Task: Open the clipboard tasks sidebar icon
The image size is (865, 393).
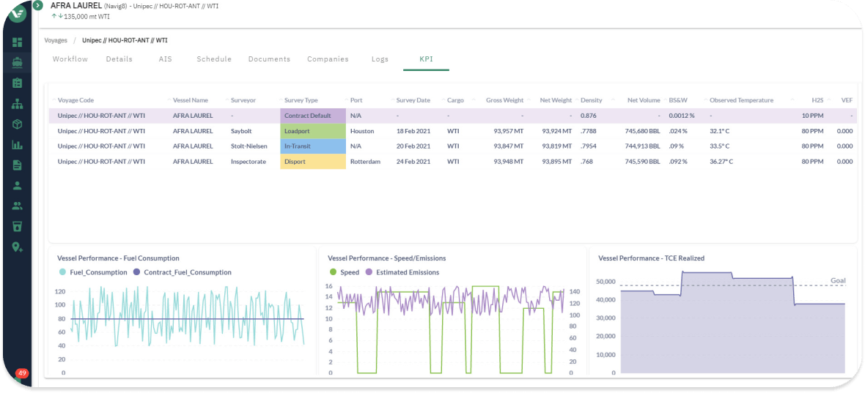Action: click(x=17, y=83)
